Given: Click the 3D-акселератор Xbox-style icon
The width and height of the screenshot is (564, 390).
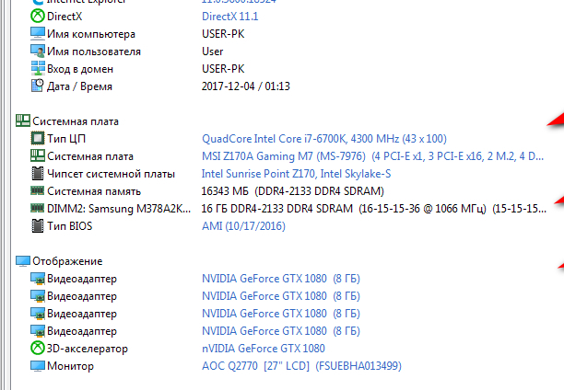Looking at the screenshot, I should point(38,348).
